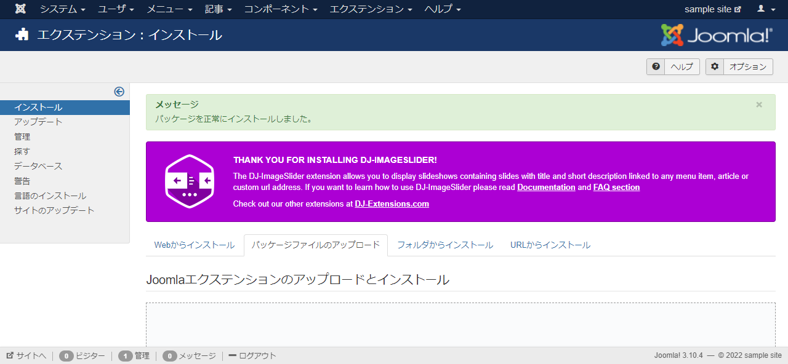Click the DJ-ImageSlider hexagon logo
This screenshot has width=788, height=364.
189,181
